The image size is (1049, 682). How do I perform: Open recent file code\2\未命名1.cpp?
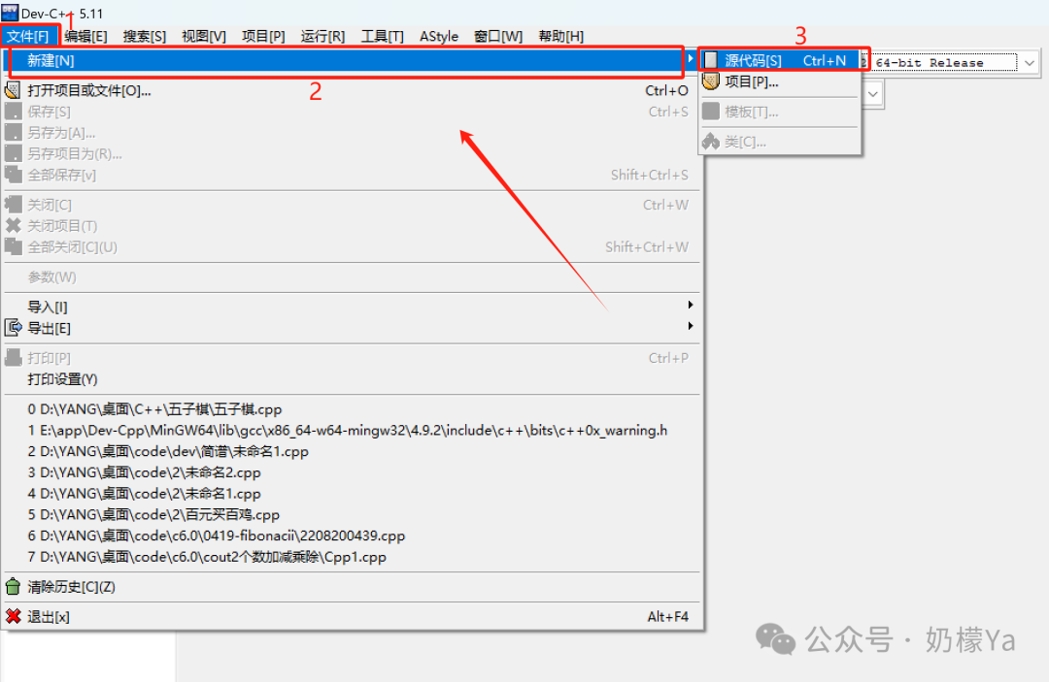[352, 494]
